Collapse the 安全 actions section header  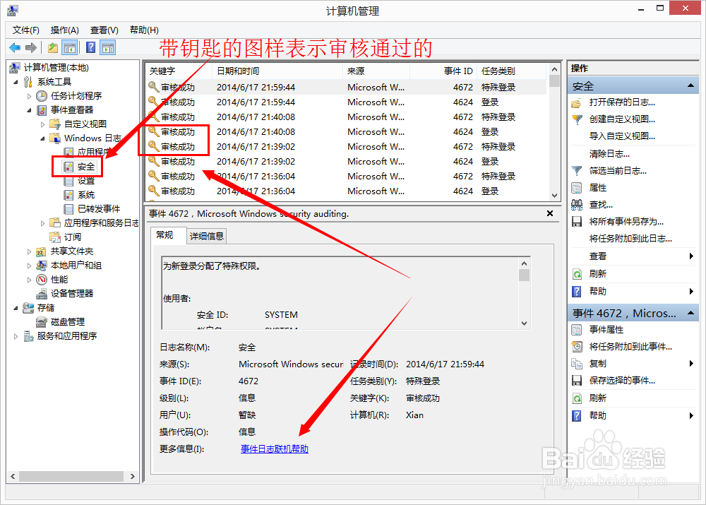tap(690, 85)
